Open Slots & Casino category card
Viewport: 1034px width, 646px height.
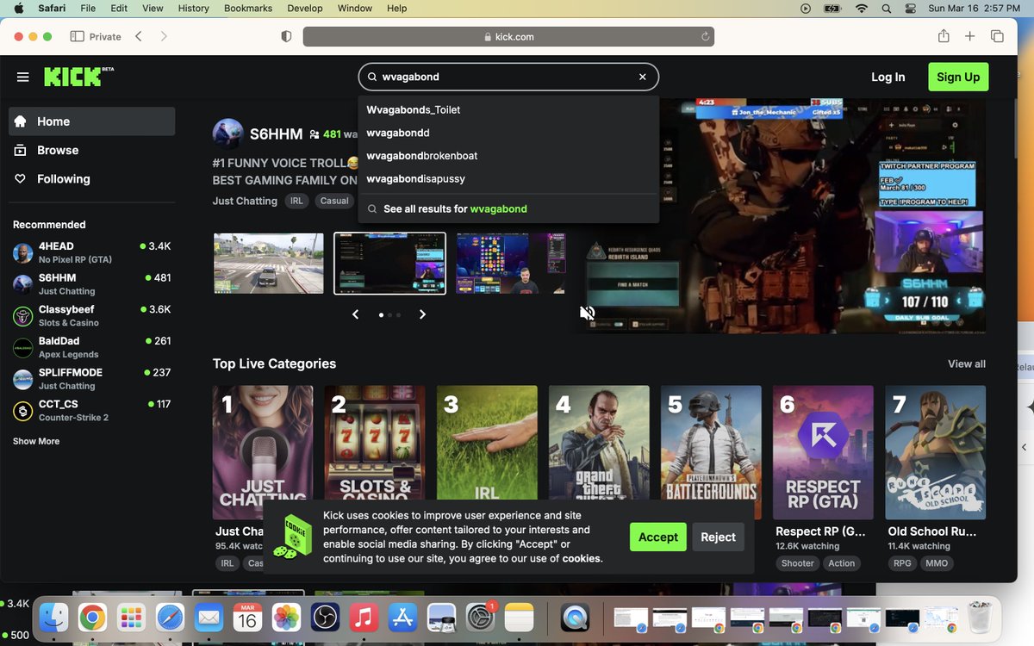point(375,452)
